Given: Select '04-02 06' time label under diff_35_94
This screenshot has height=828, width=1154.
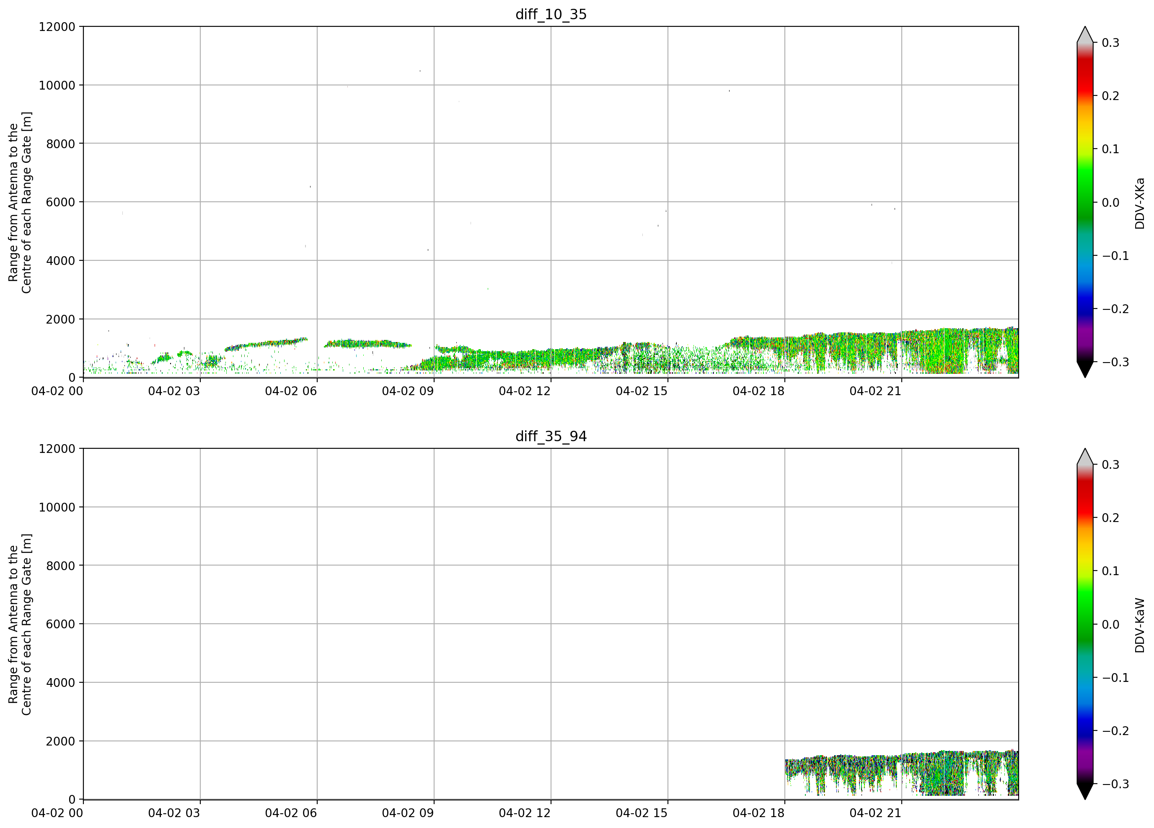Looking at the screenshot, I should click(291, 813).
